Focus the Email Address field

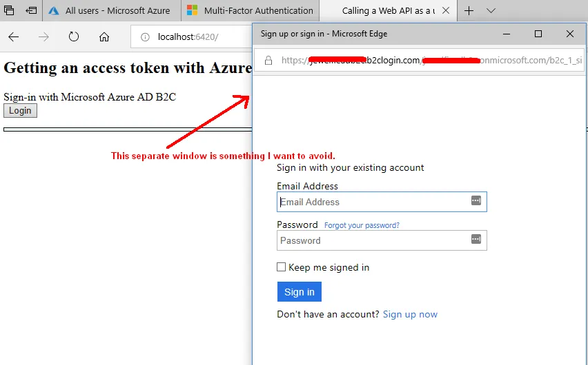pyautogui.click(x=382, y=202)
